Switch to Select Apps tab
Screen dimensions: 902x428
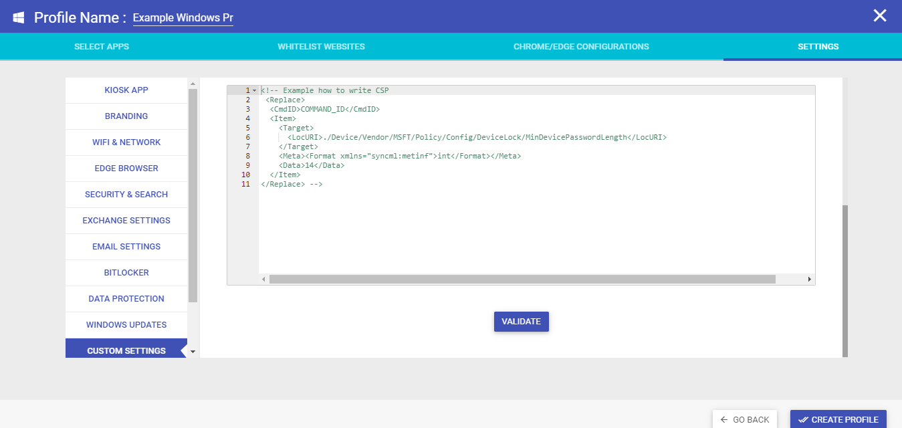102,47
